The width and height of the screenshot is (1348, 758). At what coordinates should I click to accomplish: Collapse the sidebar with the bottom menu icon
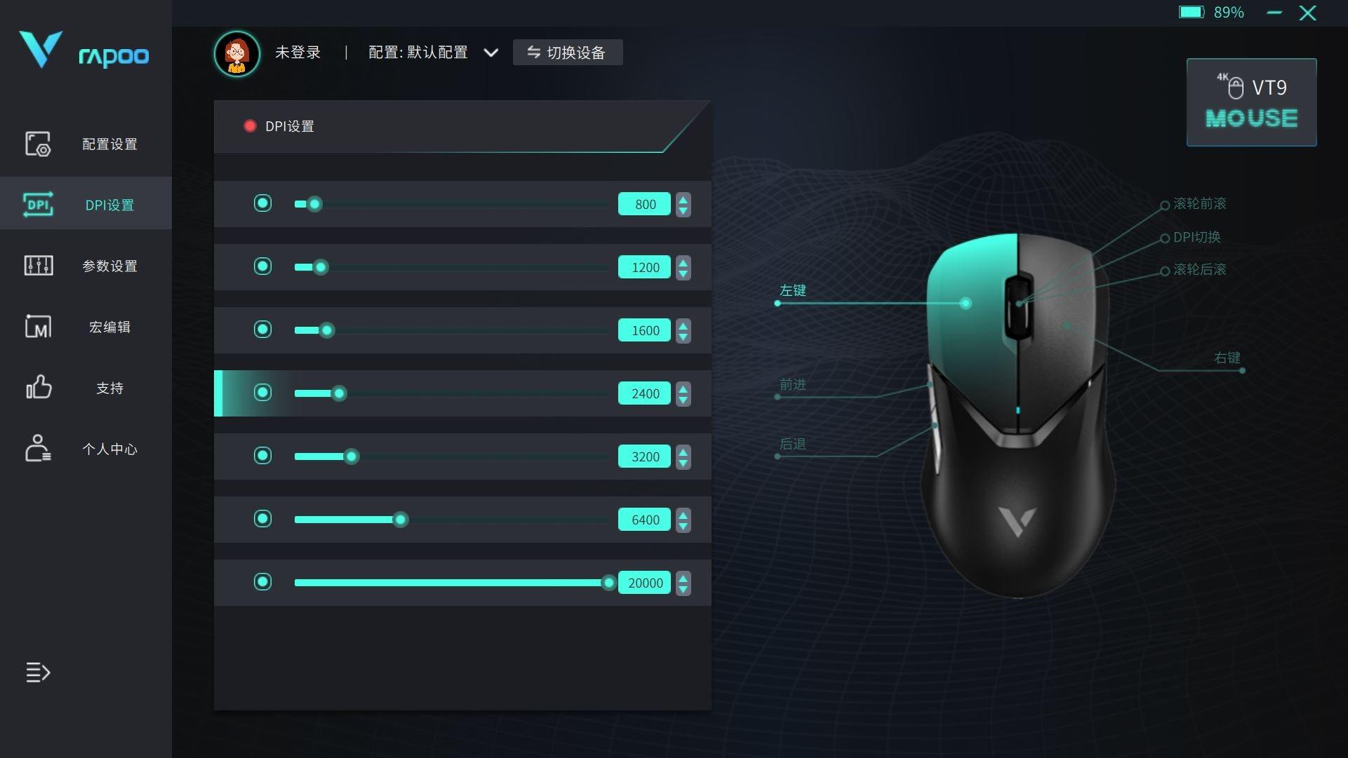38,672
